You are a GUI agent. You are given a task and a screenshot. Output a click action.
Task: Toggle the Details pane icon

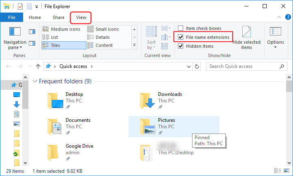pos(32,43)
